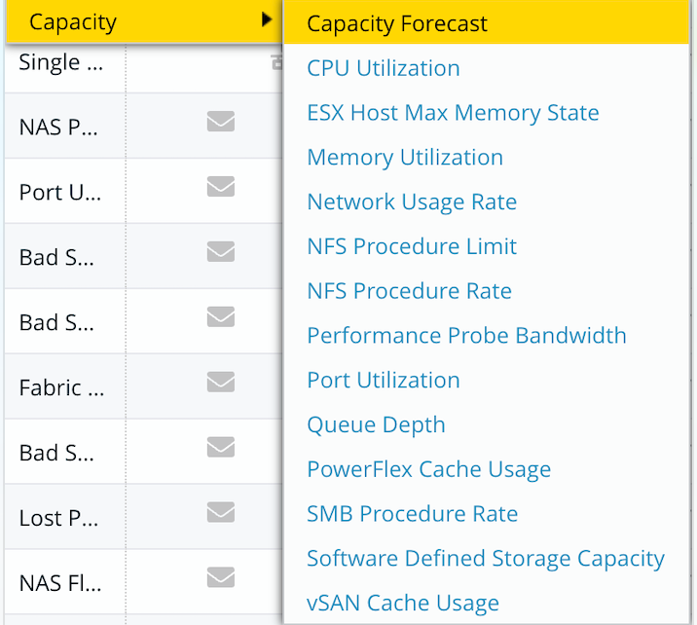Select Port Utilization in the submenu
The height and width of the screenshot is (625, 697).
tap(383, 381)
